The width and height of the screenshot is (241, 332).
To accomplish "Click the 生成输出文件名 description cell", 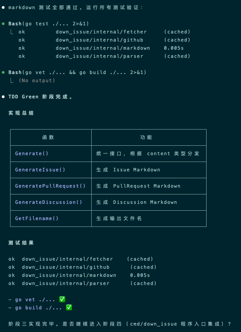I will (119, 218).
